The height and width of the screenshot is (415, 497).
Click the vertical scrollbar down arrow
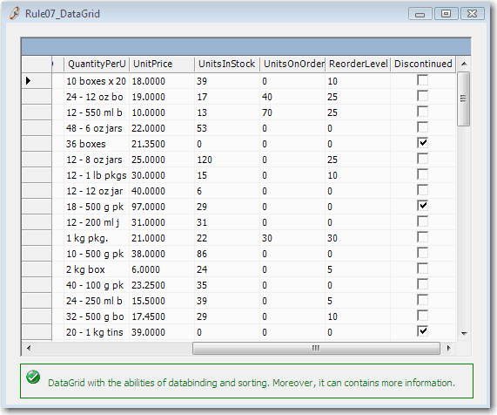pos(464,333)
